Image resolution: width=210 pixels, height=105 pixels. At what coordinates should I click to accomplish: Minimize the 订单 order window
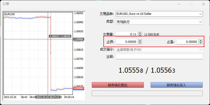[x=179, y=4]
